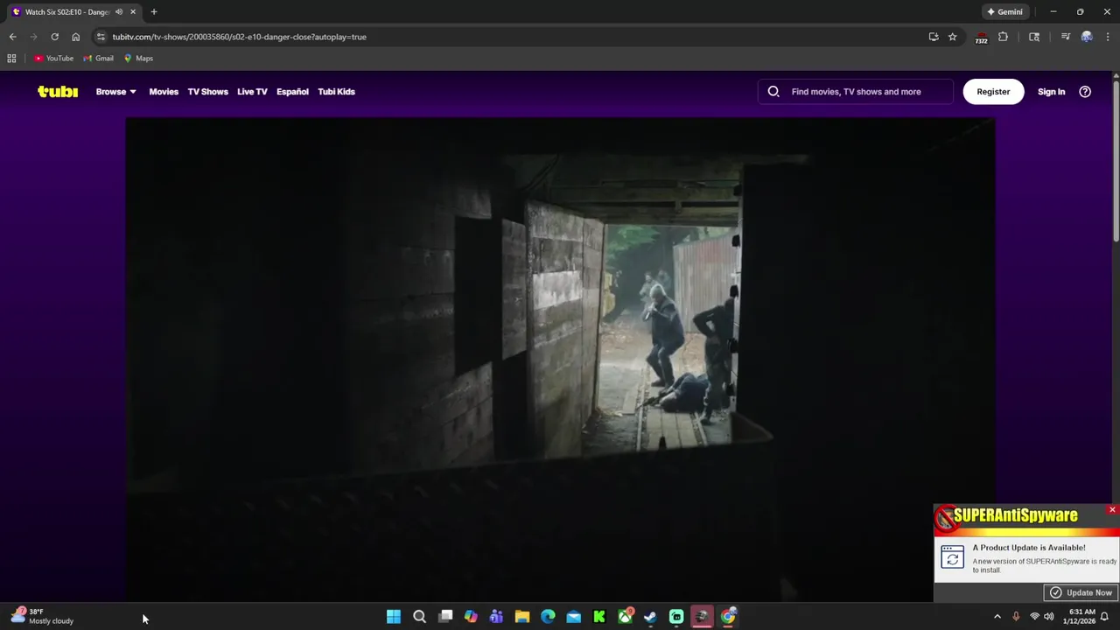Viewport: 1120px width, 630px height.
Task: Close the SUPERAntiSpyware popup
Action: pos(1112,509)
